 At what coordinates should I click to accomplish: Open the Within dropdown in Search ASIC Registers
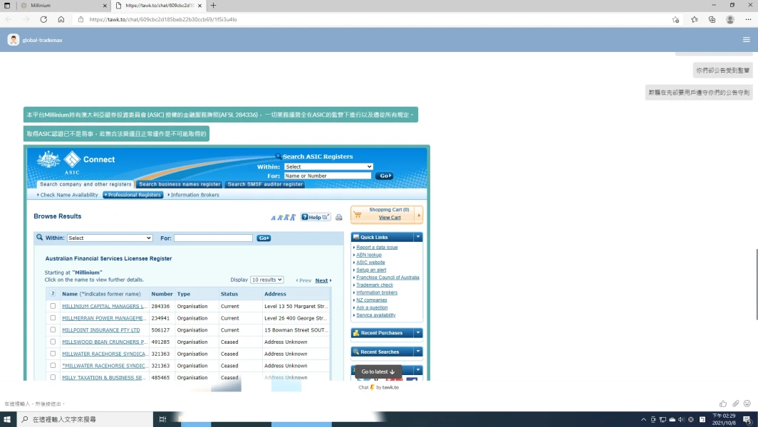(x=328, y=167)
